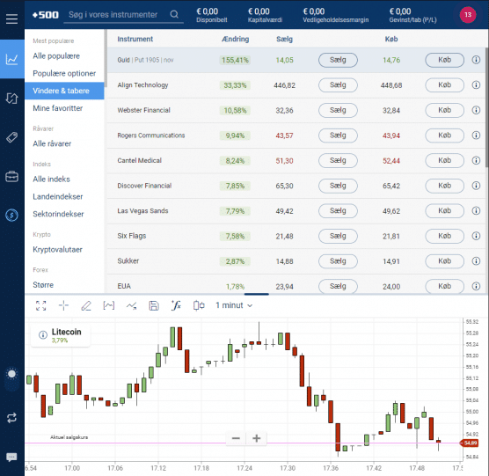The height and width of the screenshot is (476, 489).
Task: Open the 1 minut timeframe dropdown
Action: (x=234, y=305)
